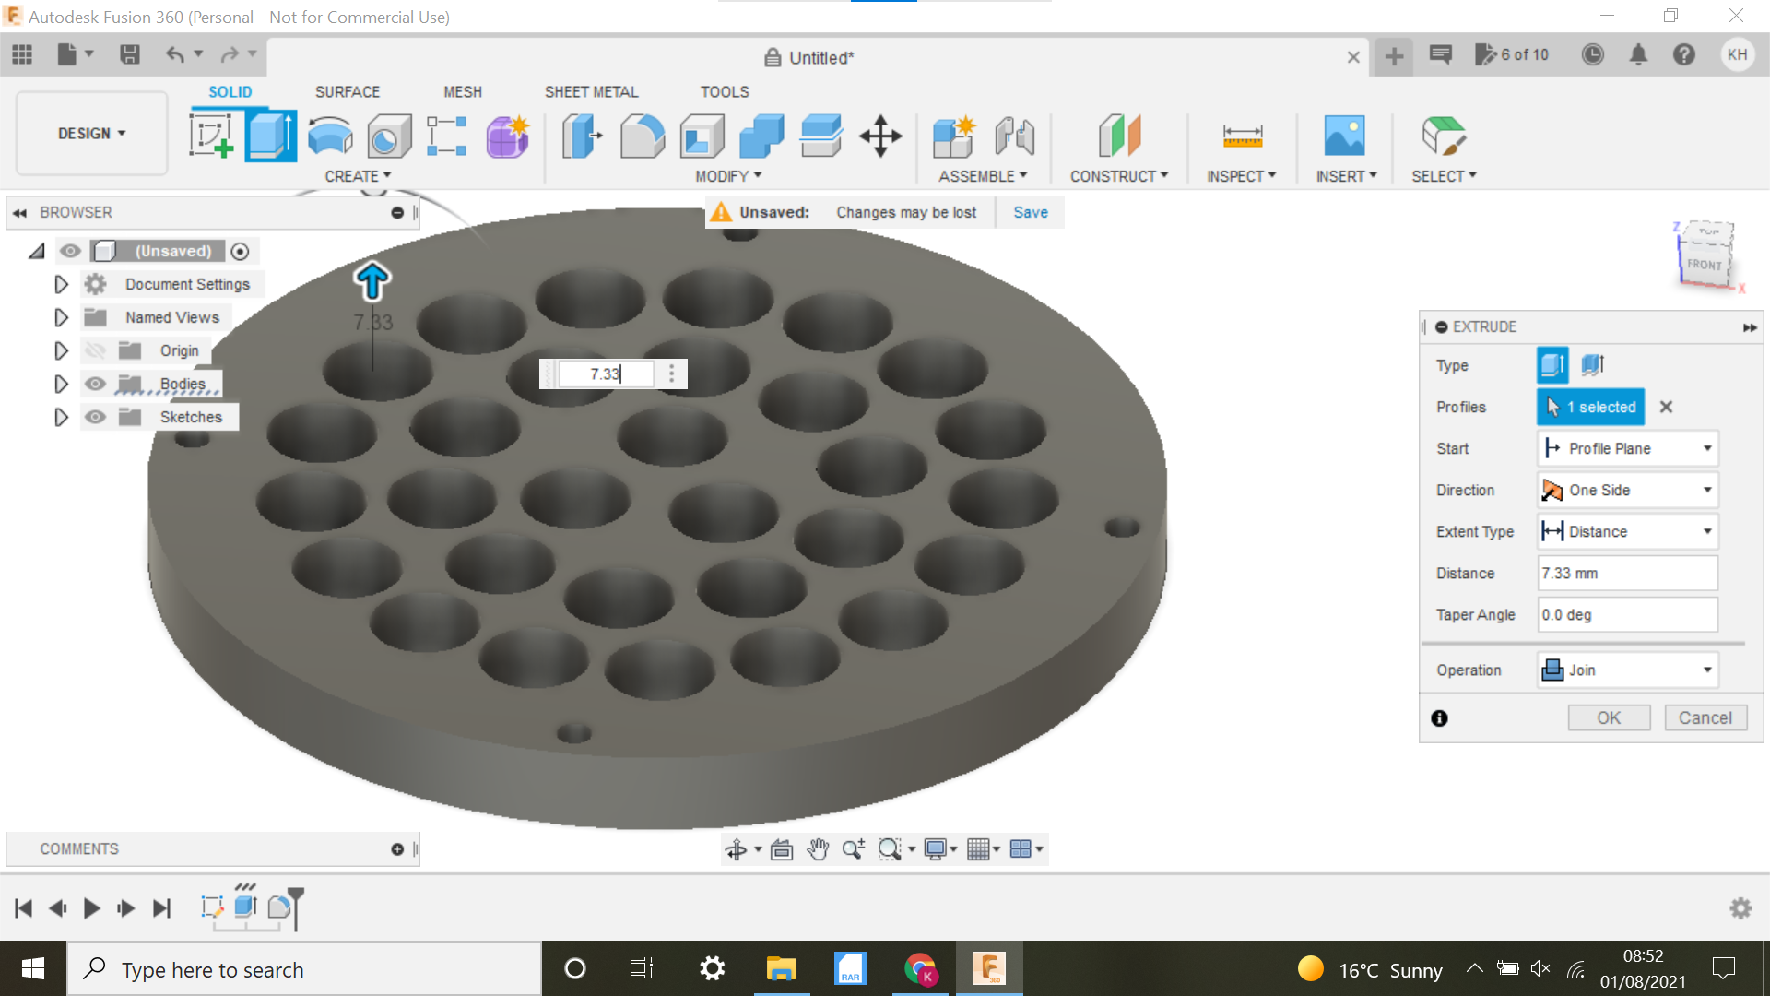Click the Select tool icon
This screenshot has width=1770, height=996.
1444,136
